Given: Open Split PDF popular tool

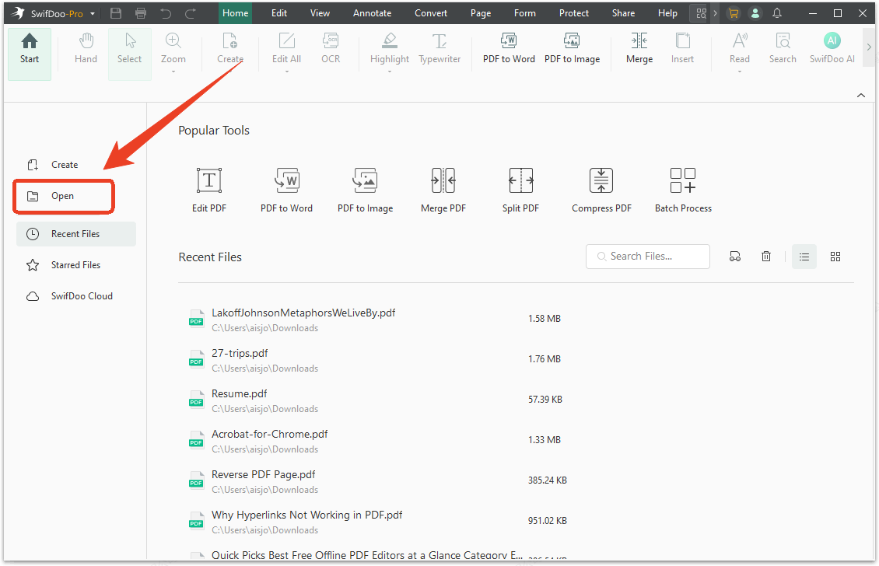Looking at the screenshot, I should (520, 190).
